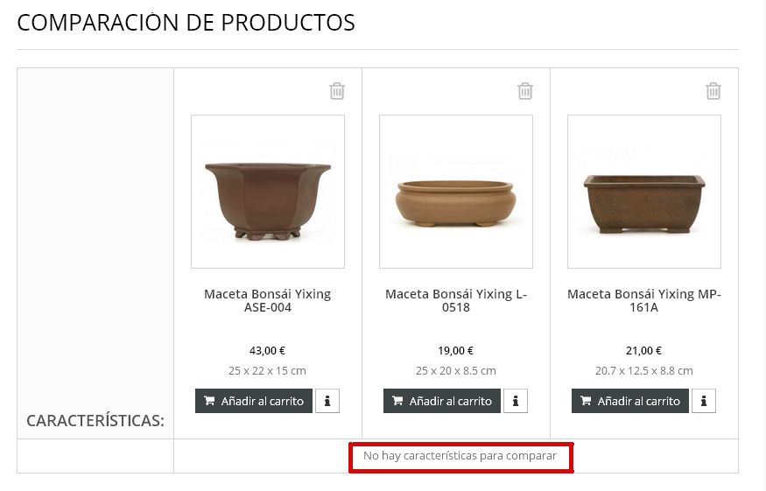Visit the Maceta Bonsái Yixing MP-161A product link
The image size is (766, 491).
click(x=643, y=300)
